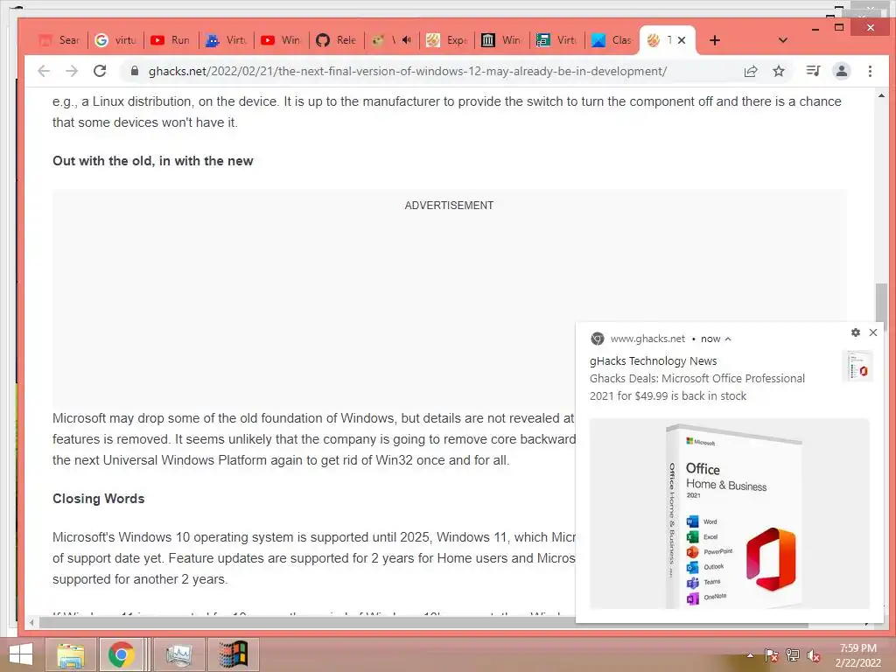Screen dimensions: 896x672
Task: Click the 'Closing Words' heading
Action: point(98,499)
